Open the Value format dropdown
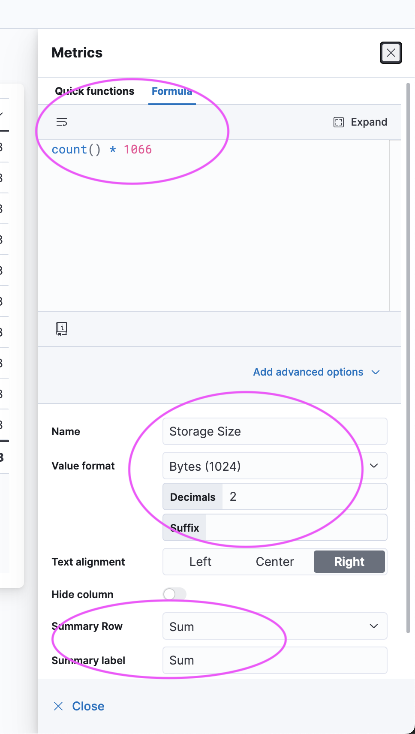The height and width of the screenshot is (734, 415). pos(275,466)
